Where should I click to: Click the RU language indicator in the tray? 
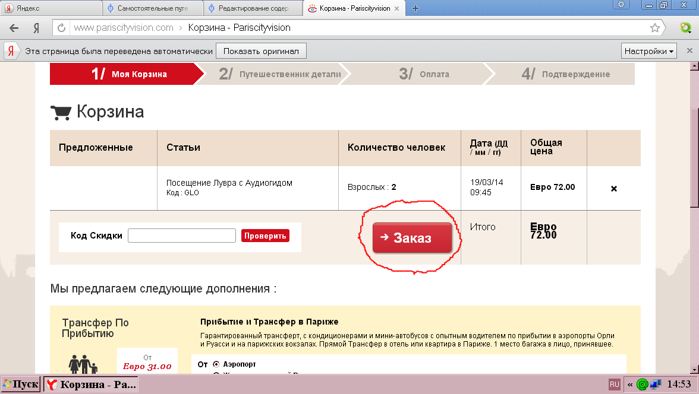tap(615, 384)
